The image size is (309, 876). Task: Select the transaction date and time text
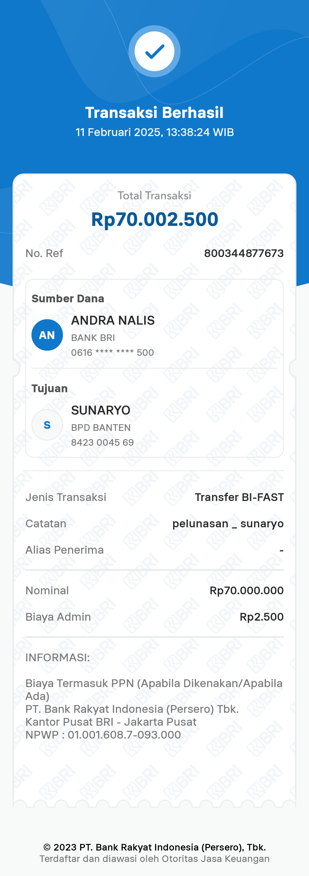click(154, 132)
